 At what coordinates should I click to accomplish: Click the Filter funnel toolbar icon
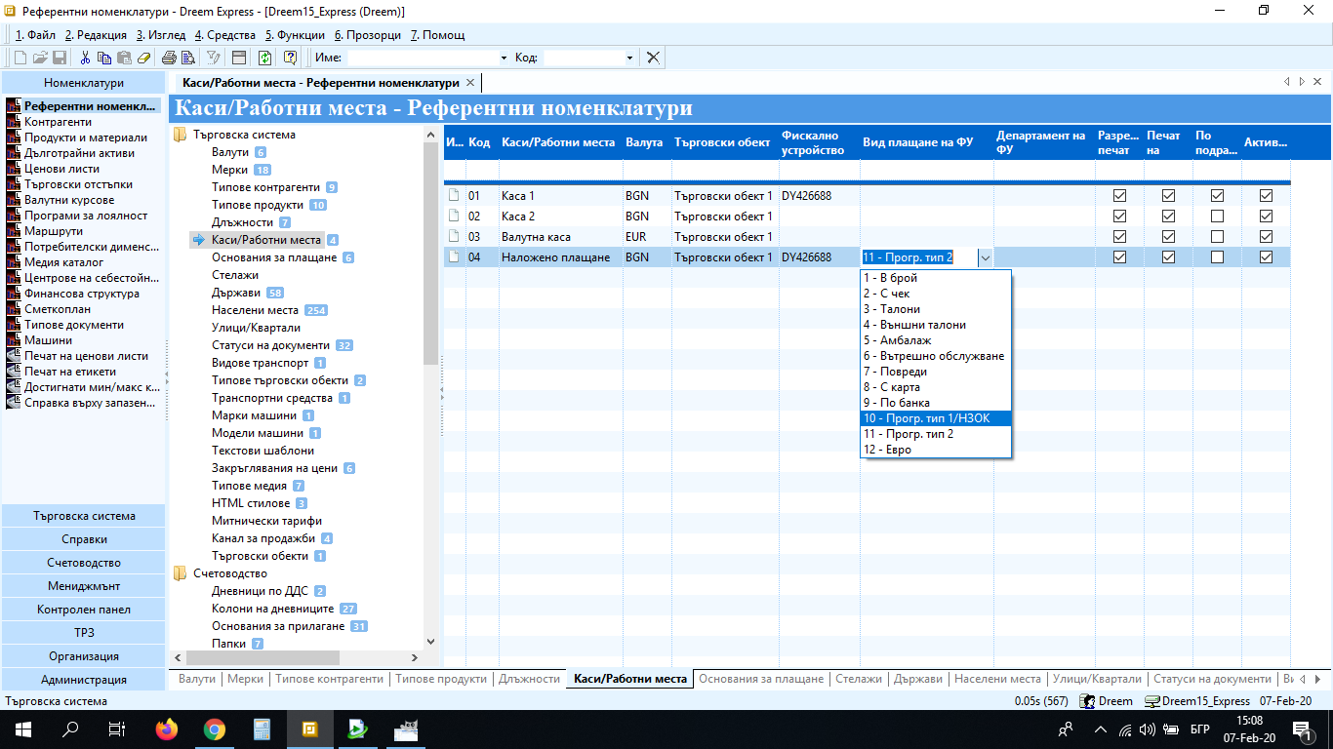point(214,58)
